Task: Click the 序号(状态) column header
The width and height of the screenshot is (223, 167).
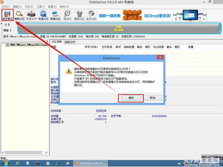Action: [91, 47]
